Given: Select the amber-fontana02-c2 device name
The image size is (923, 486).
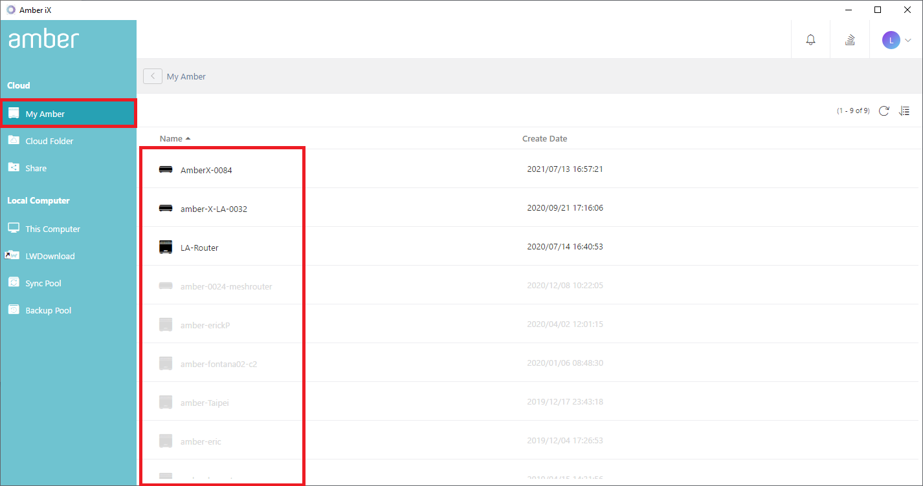Looking at the screenshot, I should point(219,364).
